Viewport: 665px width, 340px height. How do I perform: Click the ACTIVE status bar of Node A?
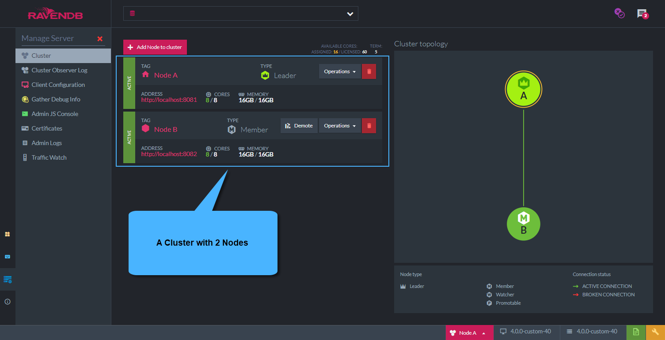click(x=129, y=83)
